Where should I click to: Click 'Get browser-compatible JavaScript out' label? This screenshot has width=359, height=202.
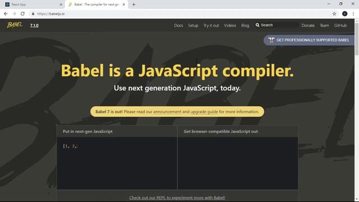220,131
